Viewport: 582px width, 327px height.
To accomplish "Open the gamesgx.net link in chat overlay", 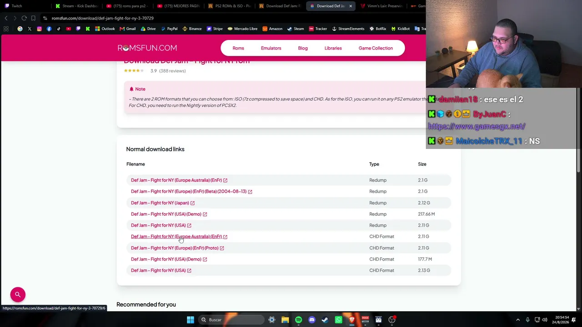I will tap(477, 126).
